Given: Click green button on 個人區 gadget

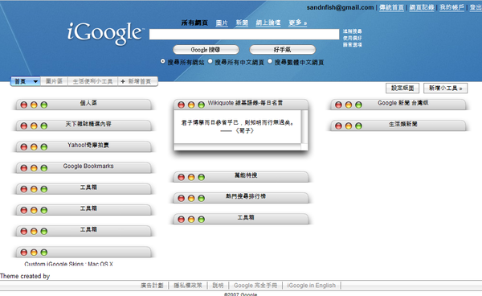Looking at the screenshot, I should 44,105.
